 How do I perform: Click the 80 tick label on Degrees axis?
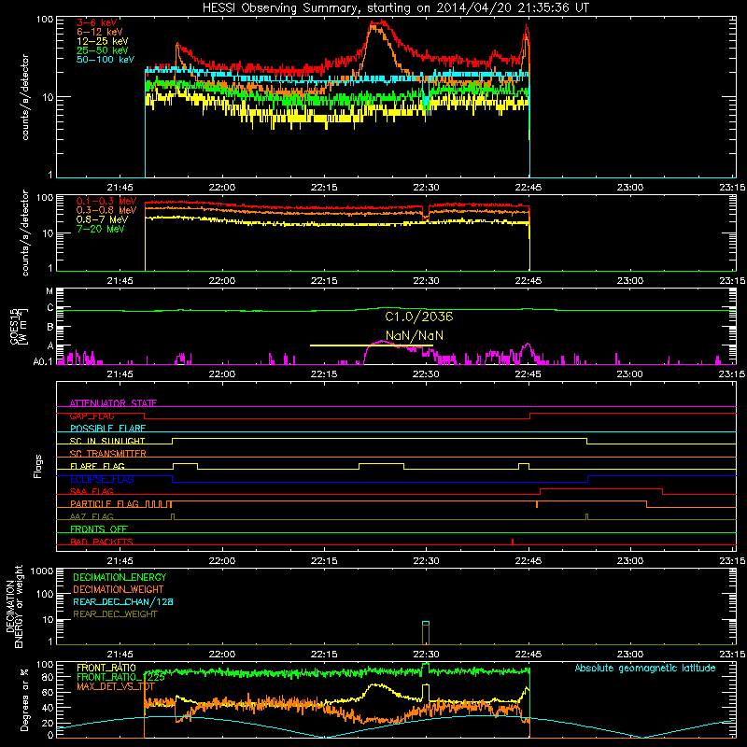[48, 677]
